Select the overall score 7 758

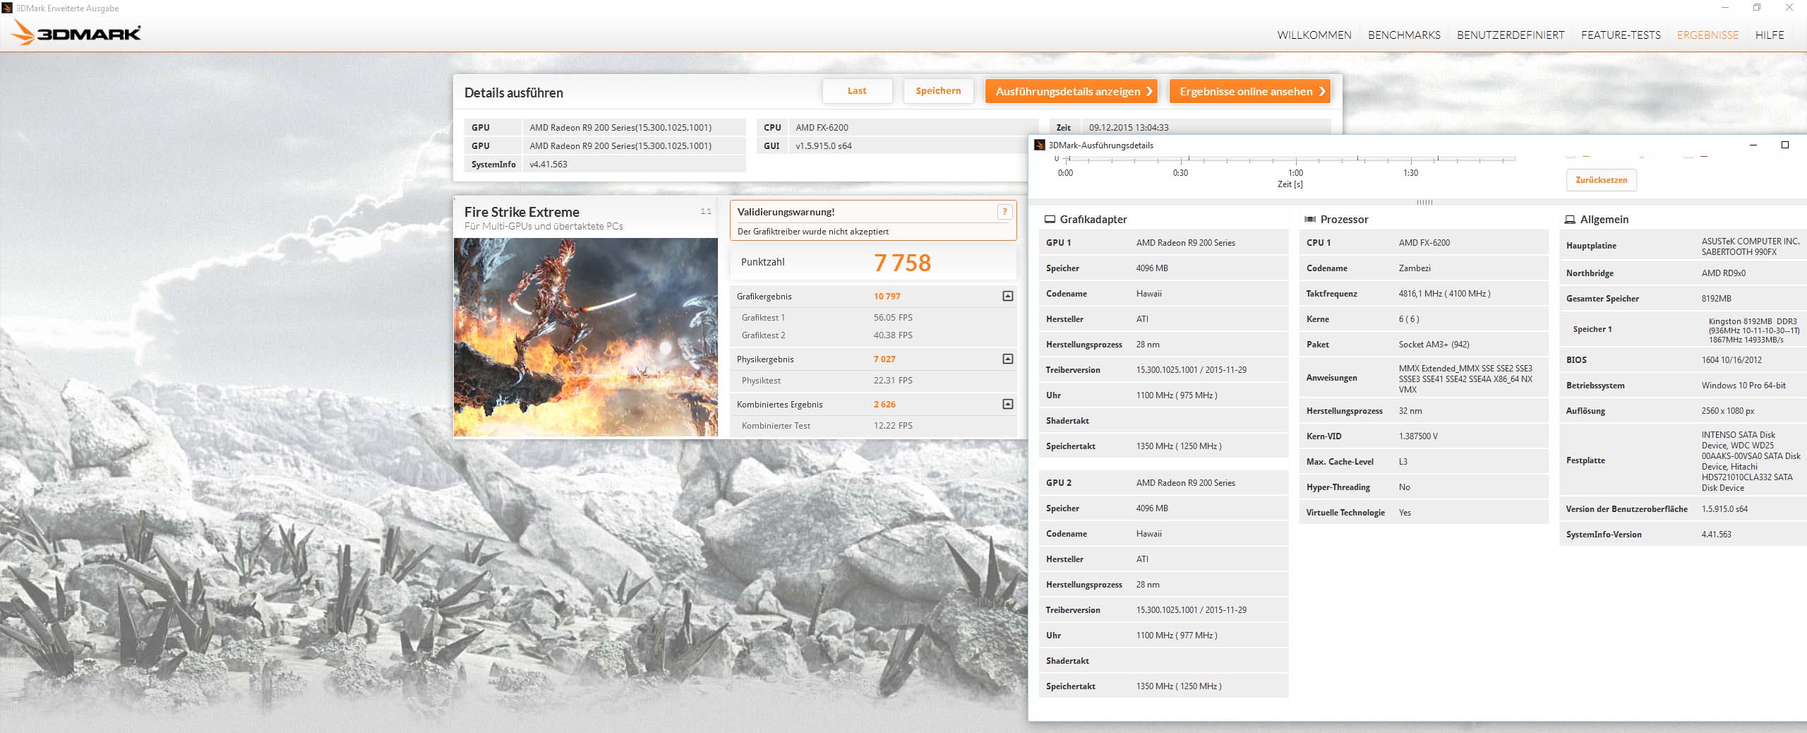point(902,263)
